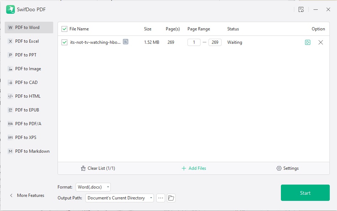This screenshot has height=211, width=337.
Task: Click the CAD icon in the sidebar
Action: coord(10,83)
